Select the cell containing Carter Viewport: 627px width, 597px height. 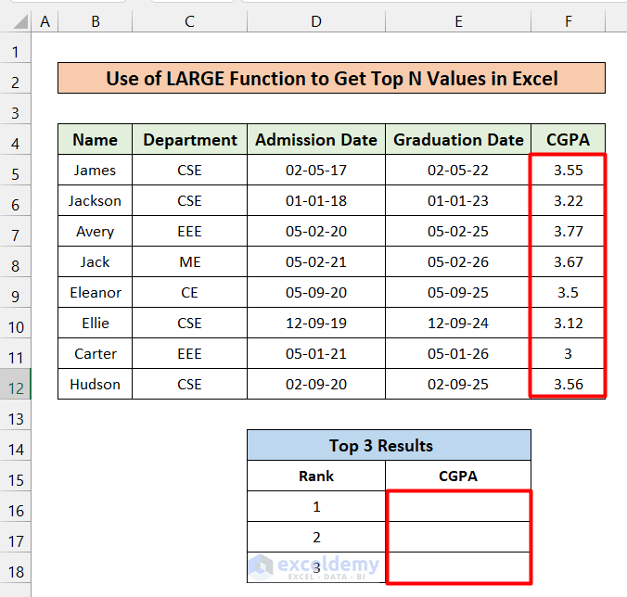96,353
